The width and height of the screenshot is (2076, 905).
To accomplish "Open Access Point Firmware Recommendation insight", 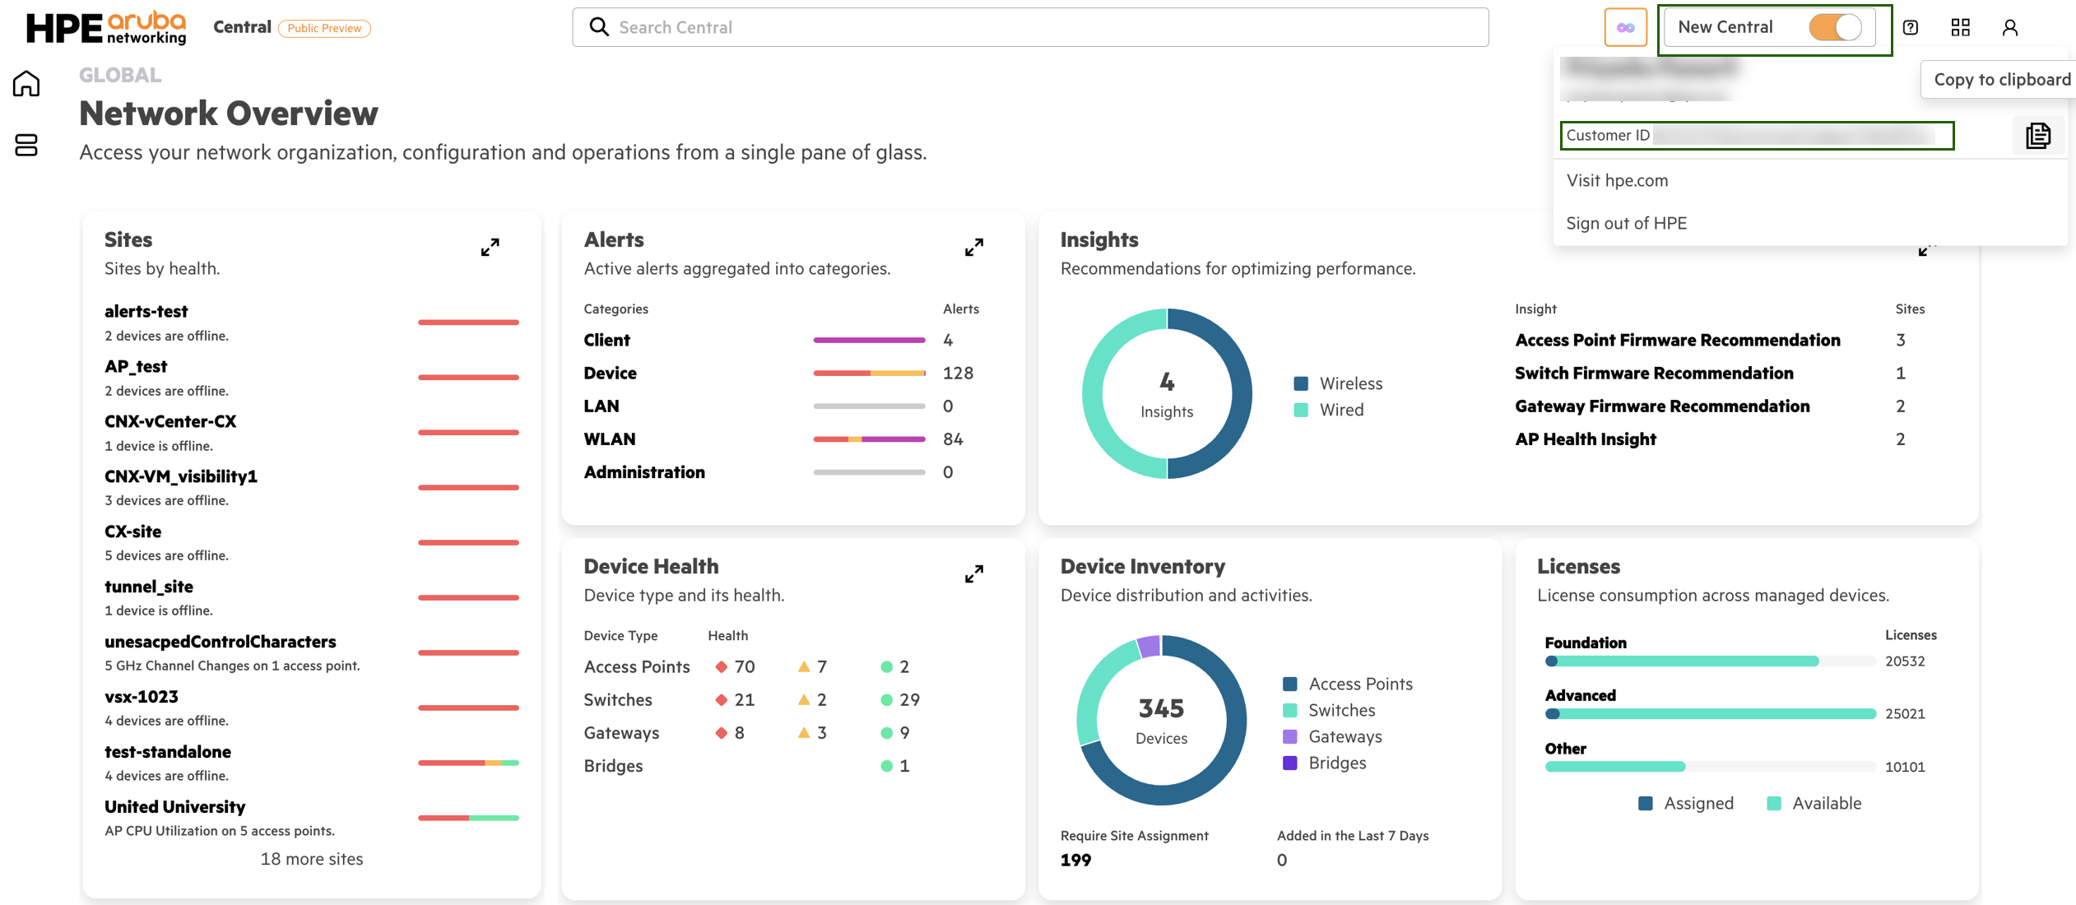I will point(1678,340).
